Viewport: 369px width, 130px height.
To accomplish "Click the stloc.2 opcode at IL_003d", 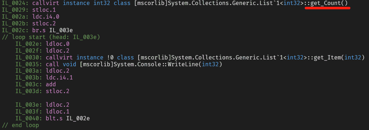I will pyautogui.click(x=57, y=91).
